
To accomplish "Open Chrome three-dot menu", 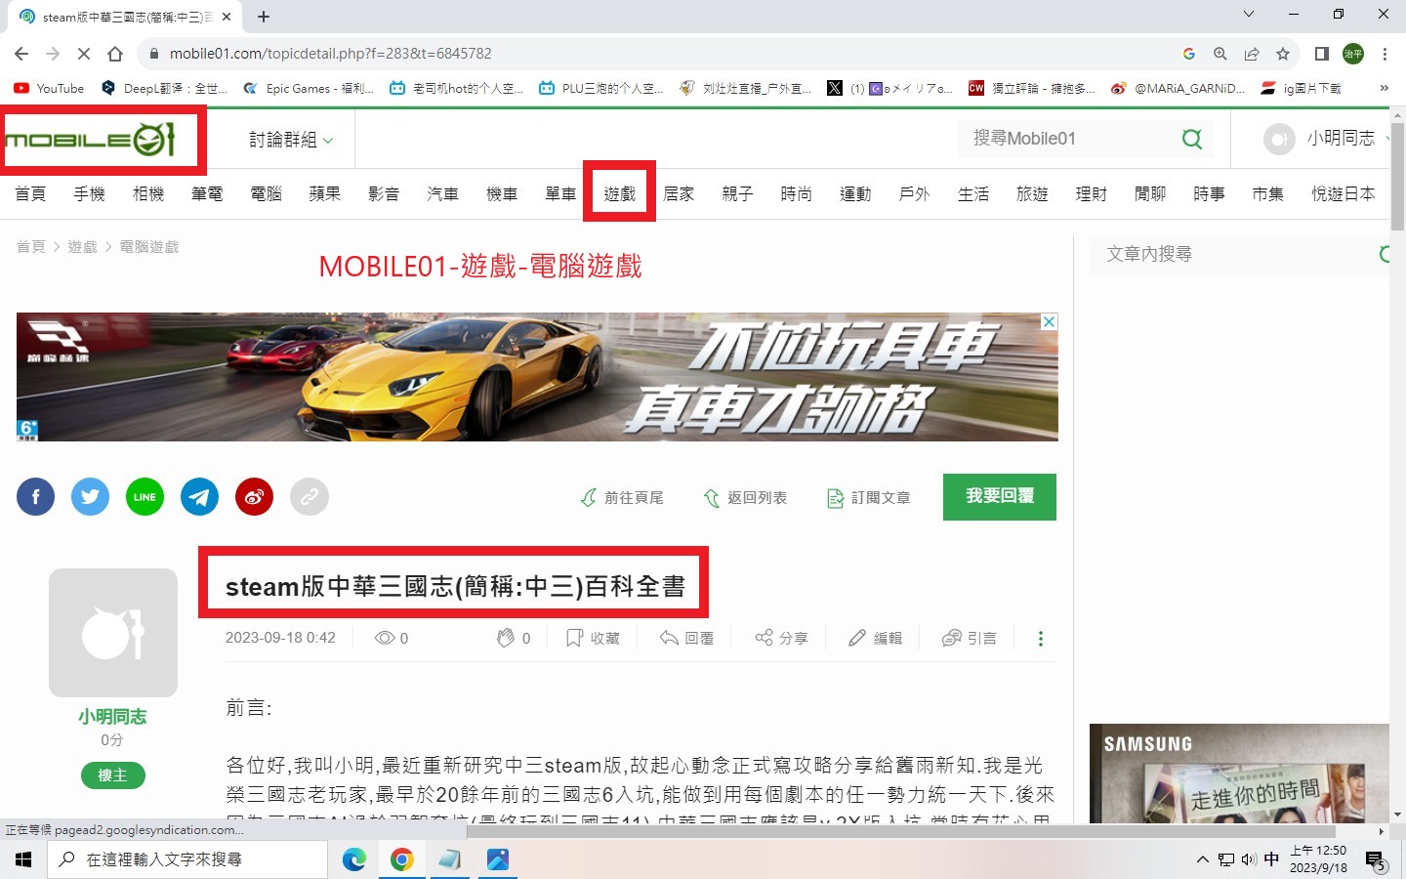I will point(1385,54).
